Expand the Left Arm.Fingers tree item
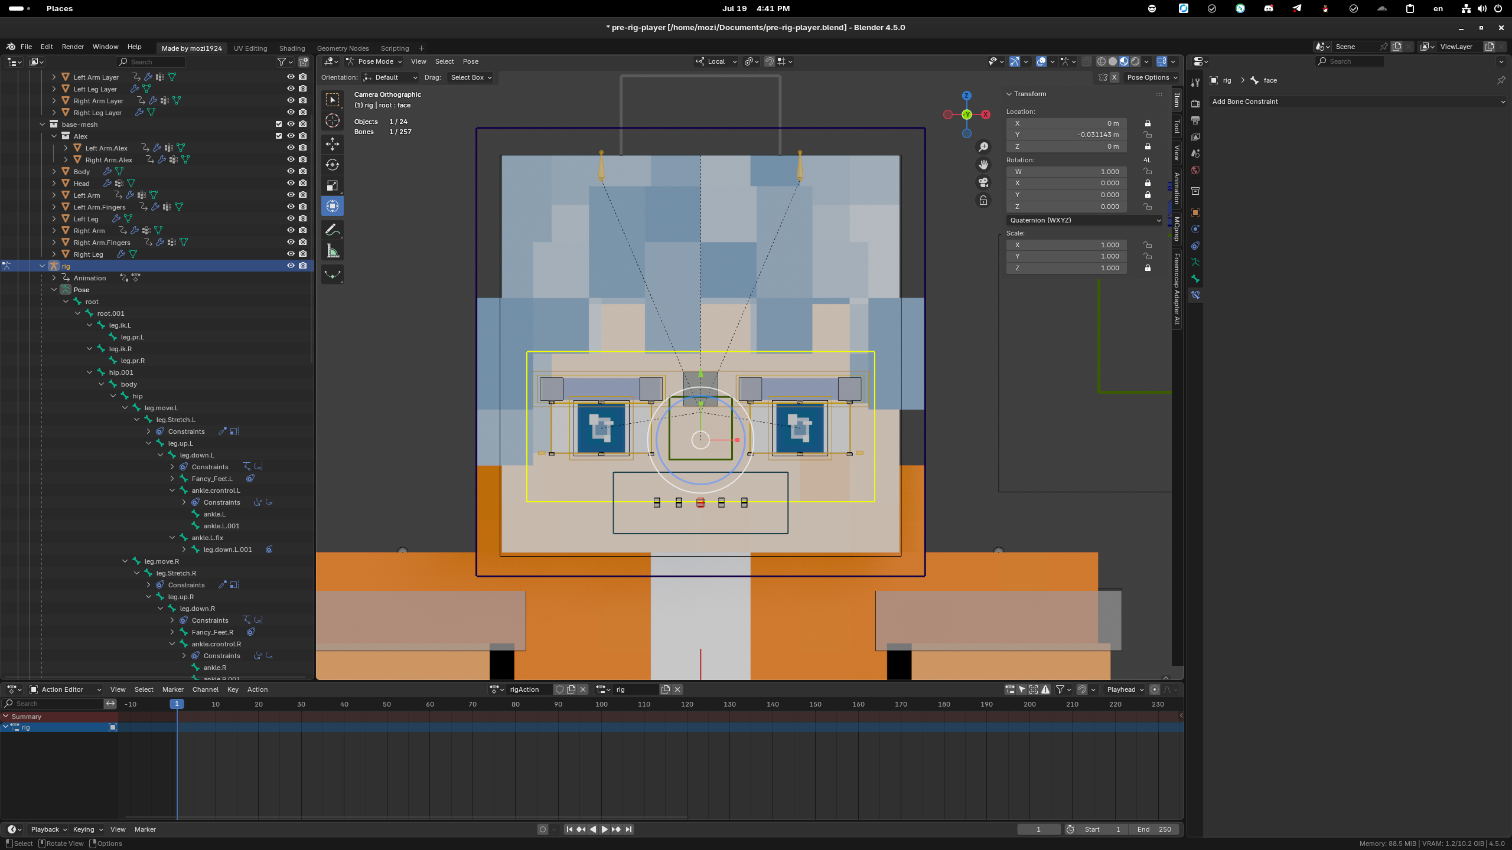 54,207
